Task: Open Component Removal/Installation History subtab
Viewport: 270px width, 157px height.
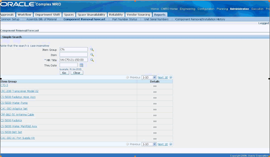Action: [200, 19]
